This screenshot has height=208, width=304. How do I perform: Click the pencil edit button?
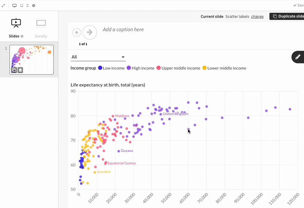298,57
